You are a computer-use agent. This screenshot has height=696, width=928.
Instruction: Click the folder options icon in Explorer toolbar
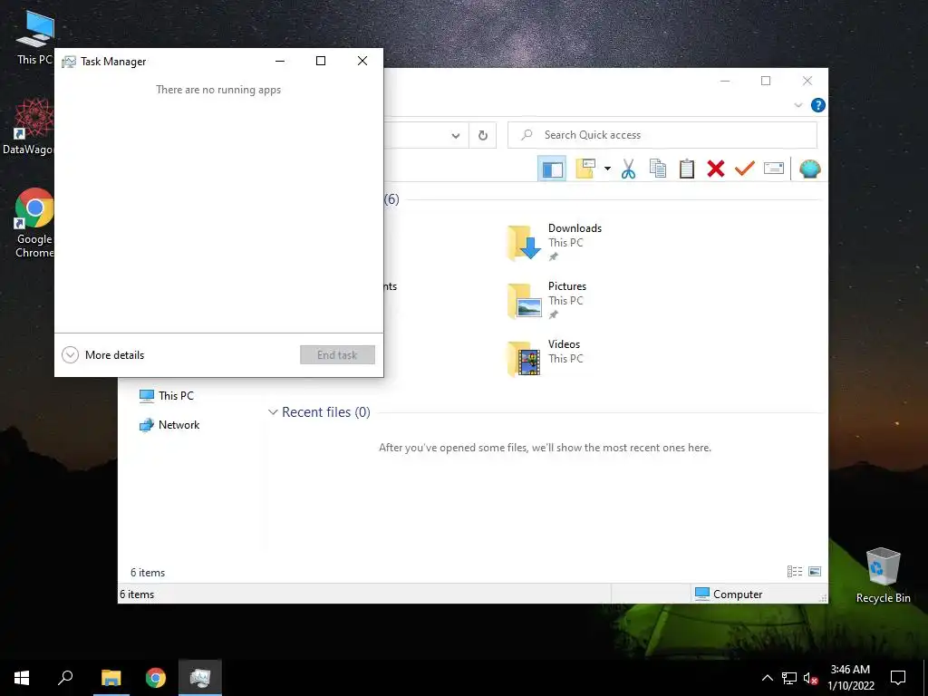point(585,169)
